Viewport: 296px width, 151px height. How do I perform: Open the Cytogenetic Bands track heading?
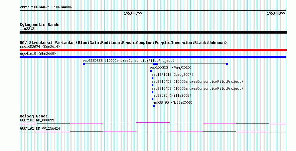pos(40,25)
